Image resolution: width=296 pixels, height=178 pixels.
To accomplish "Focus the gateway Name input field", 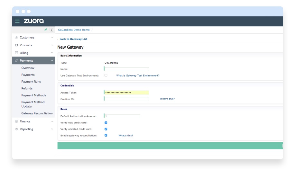I will [127, 69].
